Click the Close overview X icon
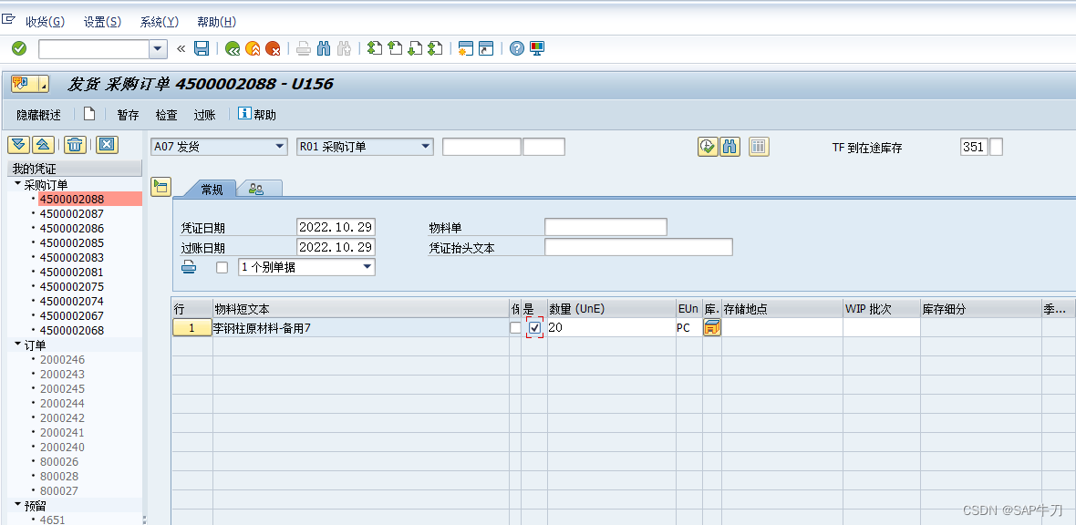1076x525 pixels. click(107, 144)
